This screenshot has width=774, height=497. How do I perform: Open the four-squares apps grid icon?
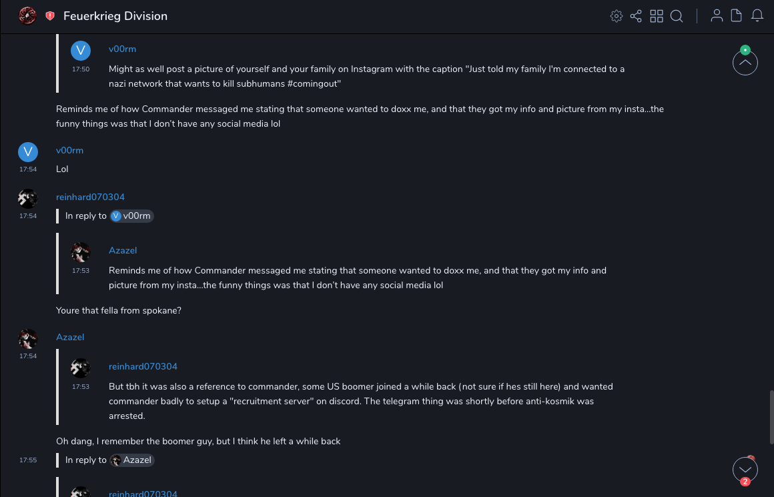(x=657, y=16)
